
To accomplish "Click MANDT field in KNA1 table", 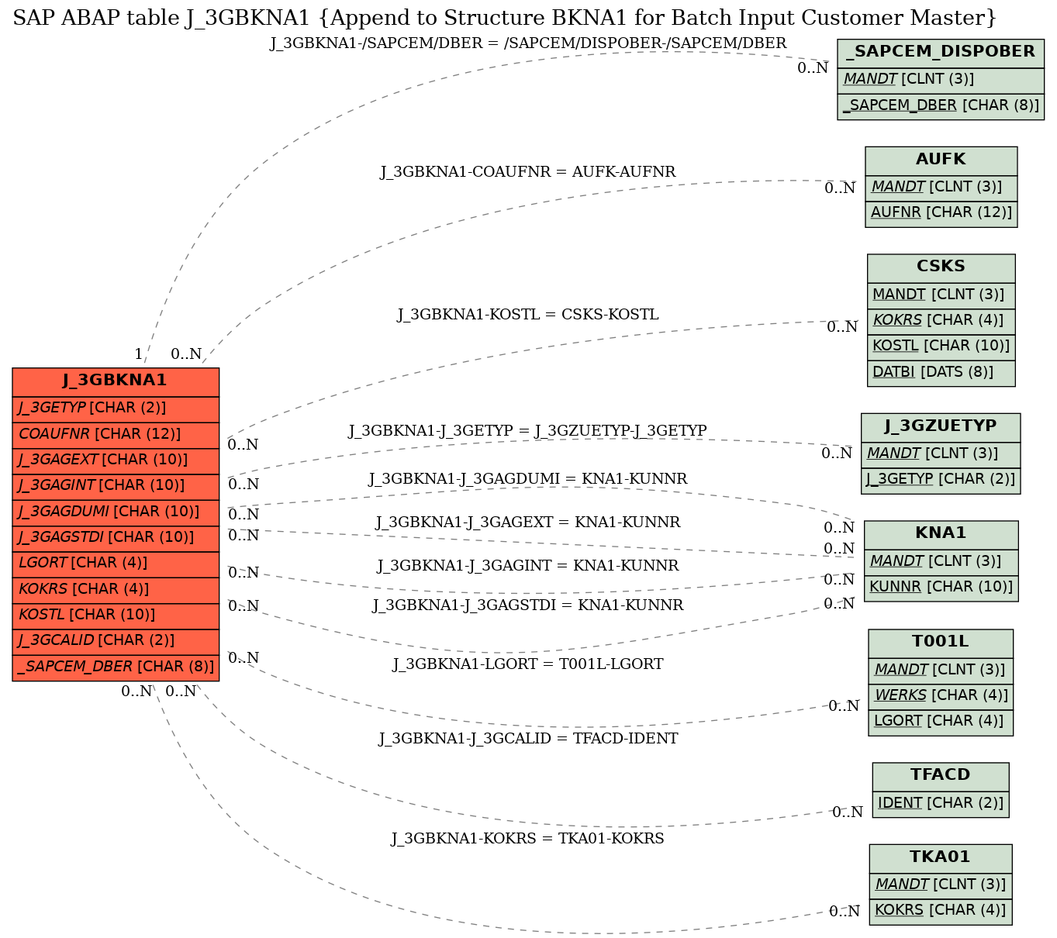I will 941,562.
